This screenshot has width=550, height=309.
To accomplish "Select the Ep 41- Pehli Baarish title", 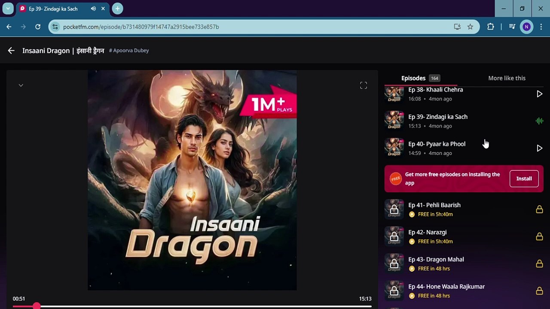I will coord(434,205).
